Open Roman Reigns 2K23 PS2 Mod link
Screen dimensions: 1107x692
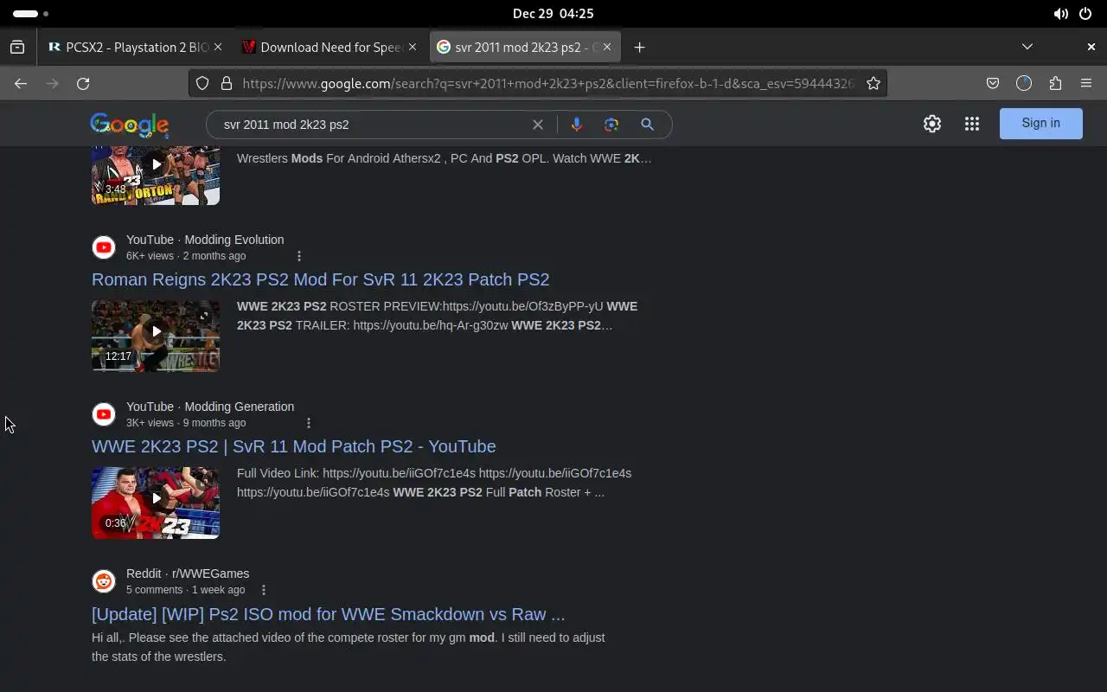[321, 279]
